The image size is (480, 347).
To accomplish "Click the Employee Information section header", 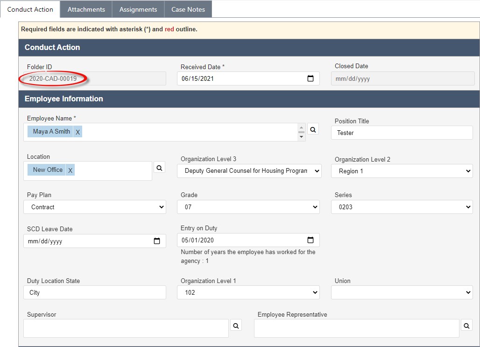I will (x=249, y=99).
